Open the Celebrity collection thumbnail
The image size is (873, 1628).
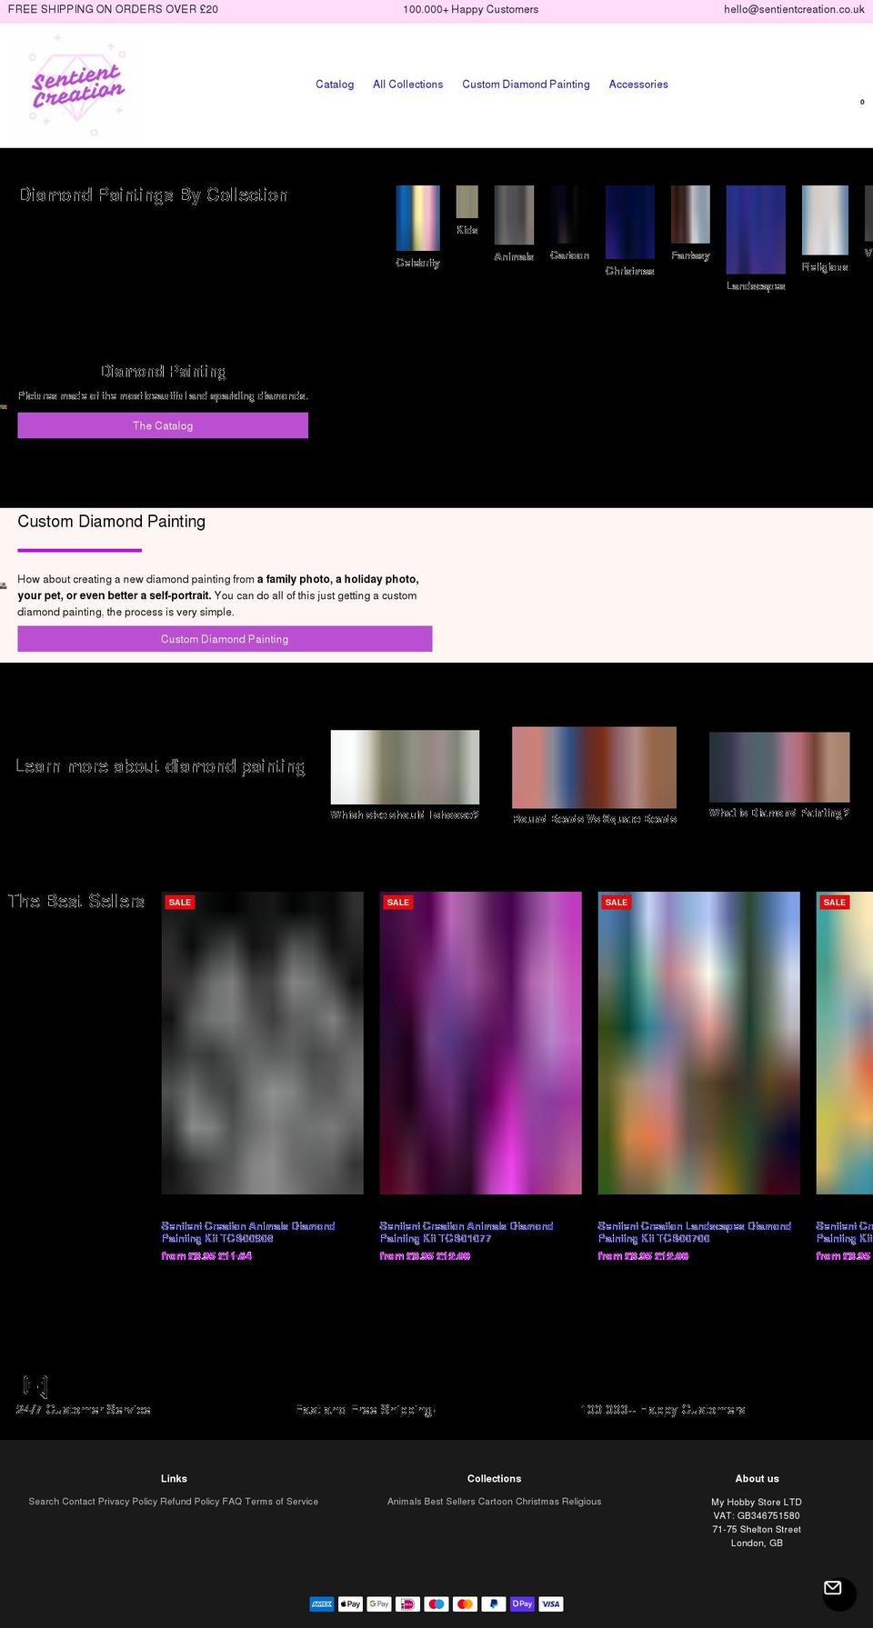[x=417, y=218]
